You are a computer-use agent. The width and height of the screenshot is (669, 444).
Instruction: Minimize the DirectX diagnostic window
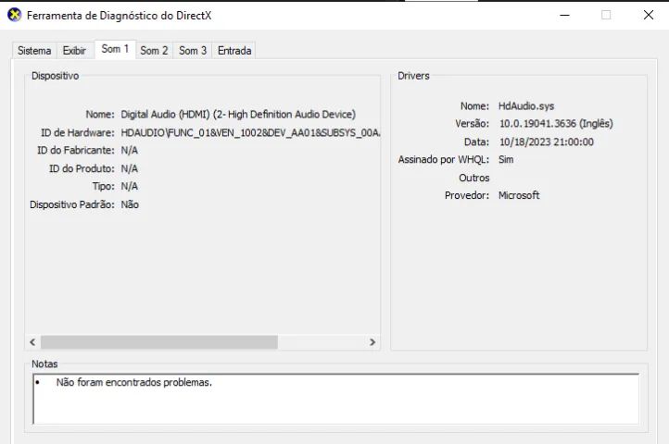[x=564, y=15]
